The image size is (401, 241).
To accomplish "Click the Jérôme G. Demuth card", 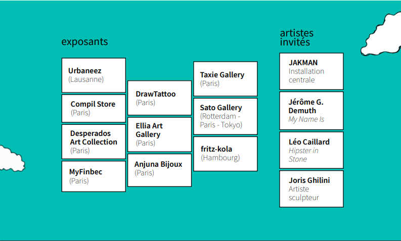I will point(311,111).
